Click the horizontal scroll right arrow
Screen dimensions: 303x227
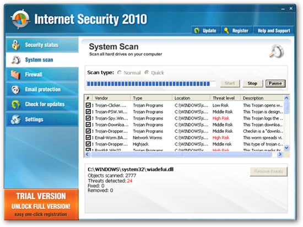pyautogui.click(x=280, y=154)
